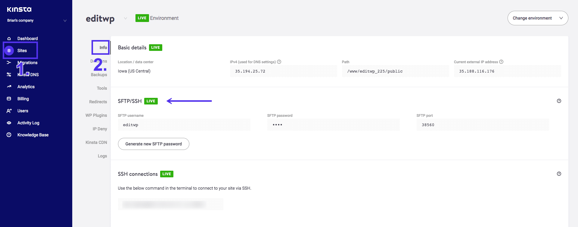Click the external IP 35.188.116.176 field
578x227 pixels.
click(507, 71)
